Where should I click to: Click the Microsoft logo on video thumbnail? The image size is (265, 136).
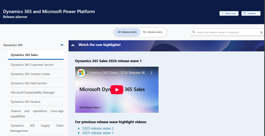pos(81,73)
